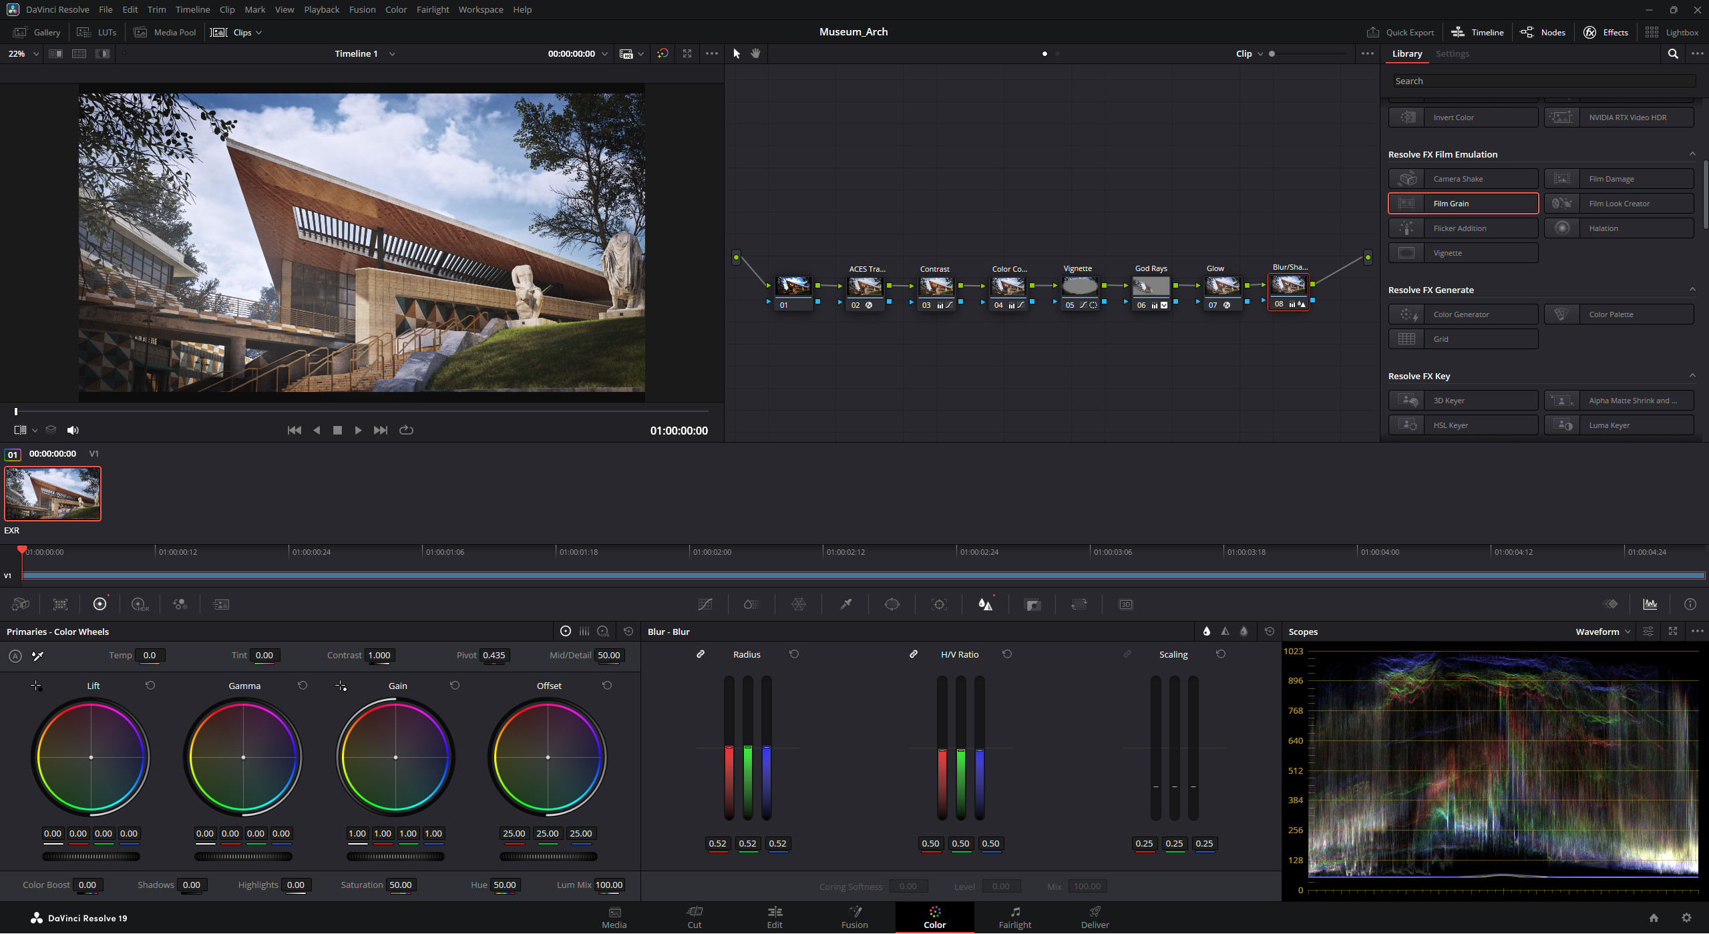Select the Qualifier eyedropper tool
The width and height of the screenshot is (1709, 934).
(845, 604)
